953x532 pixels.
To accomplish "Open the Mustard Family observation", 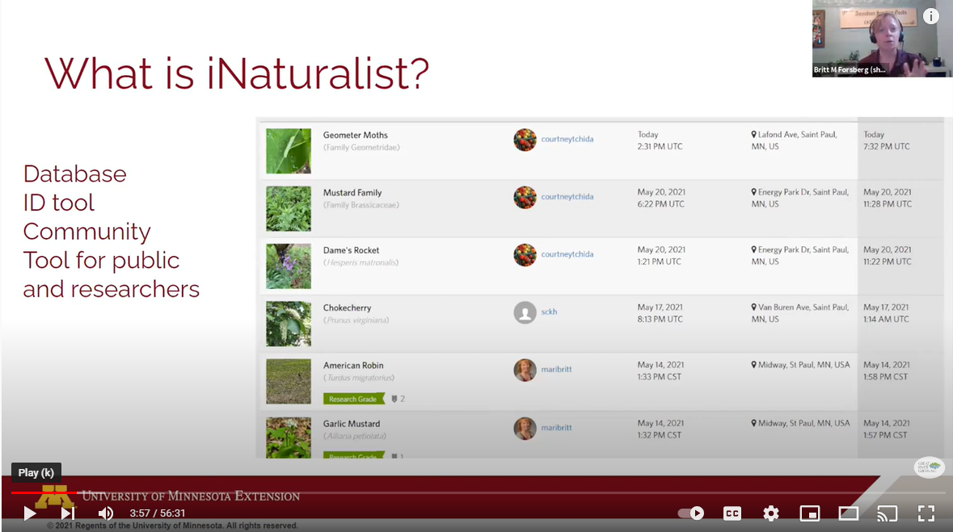I will 352,192.
